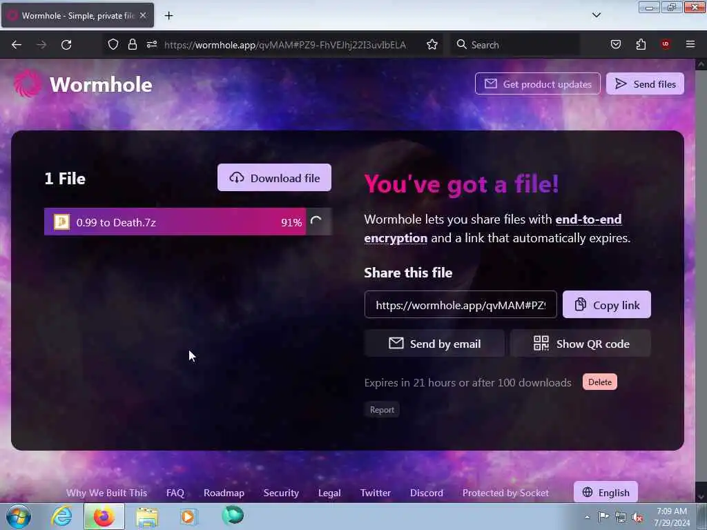707x530 pixels.
Task: Click the Wormhole logo icon
Action: click(28, 84)
